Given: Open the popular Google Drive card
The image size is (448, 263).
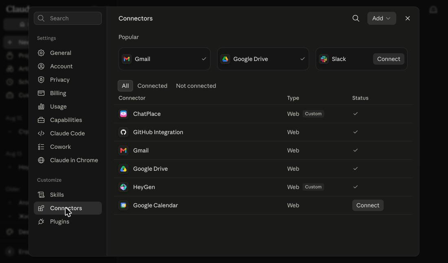Looking at the screenshot, I should tap(263, 59).
